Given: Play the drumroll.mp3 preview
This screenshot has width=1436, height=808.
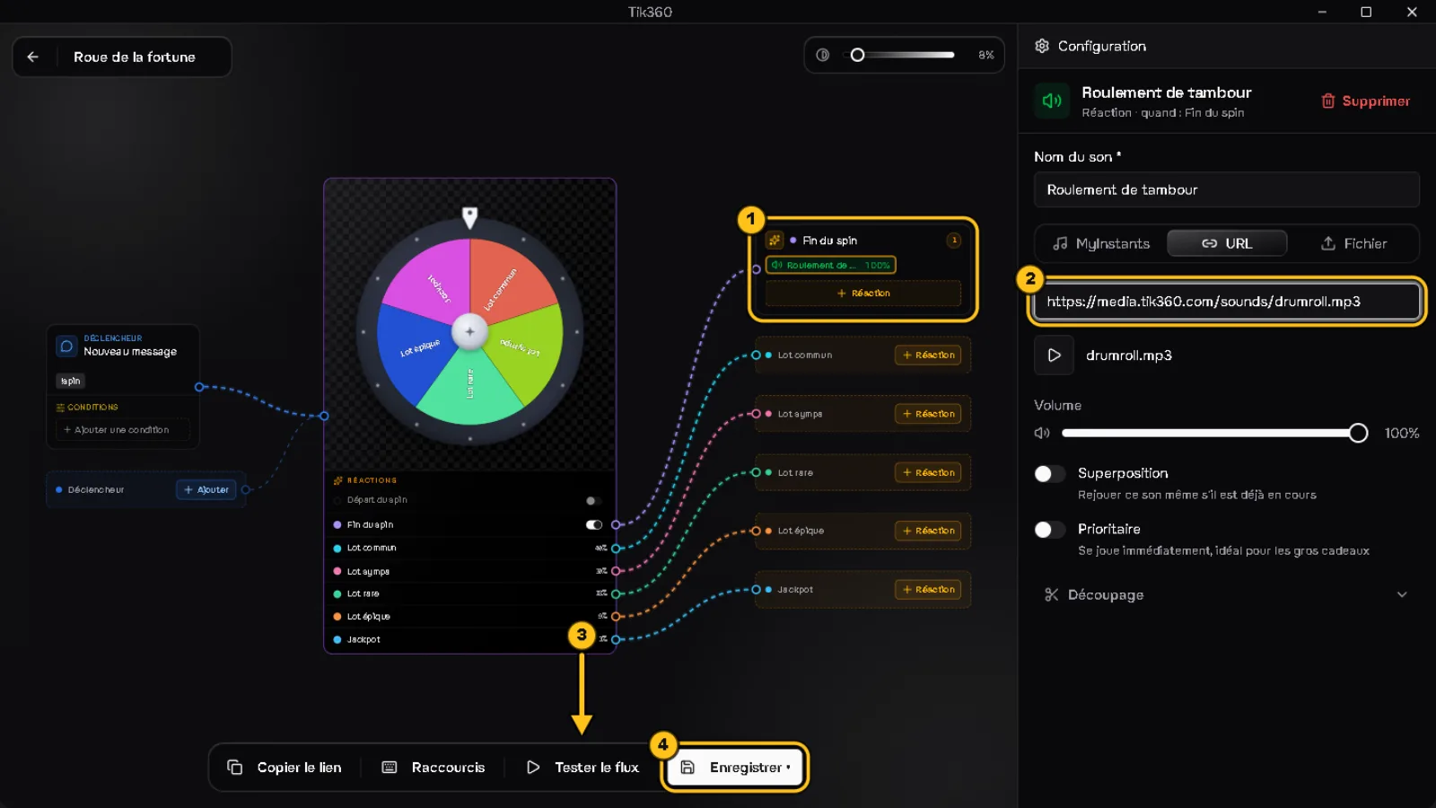Looking at the screenshot, I should [1054, 356].
